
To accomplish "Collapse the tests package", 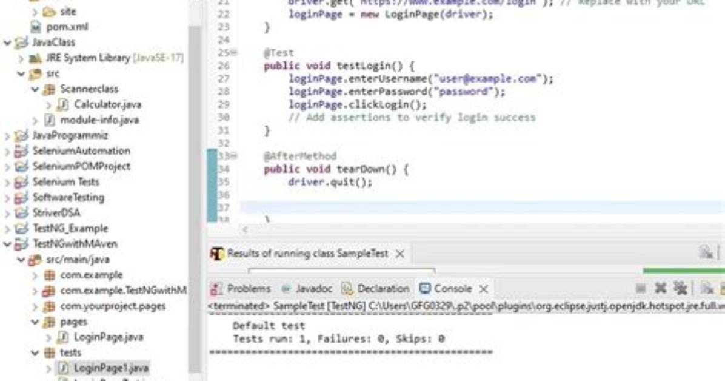I will pyautogui.click(x=35, y=352).
